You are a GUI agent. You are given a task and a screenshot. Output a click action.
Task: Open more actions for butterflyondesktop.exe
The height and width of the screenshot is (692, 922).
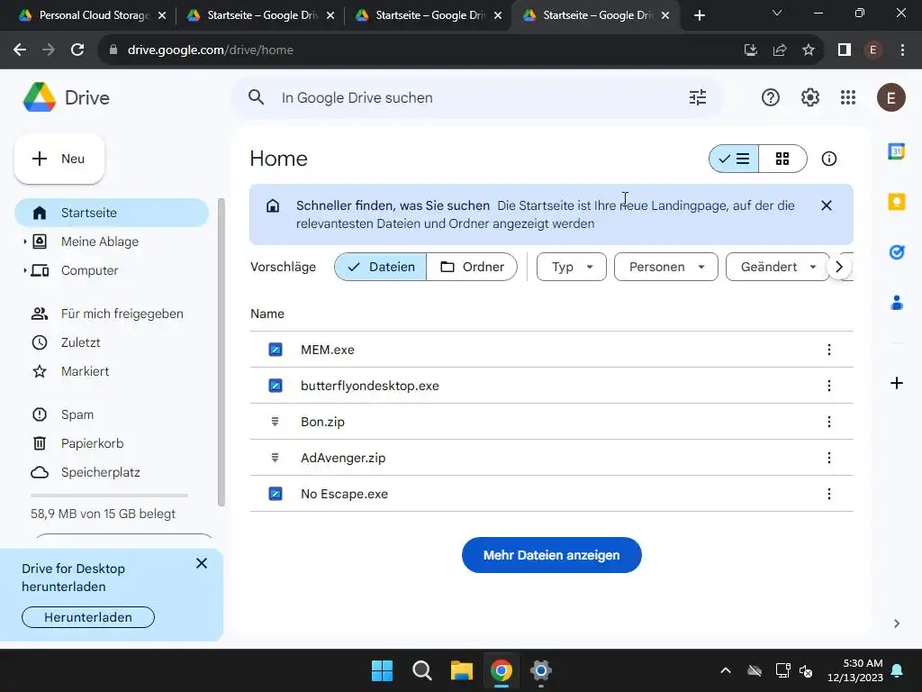828,386
